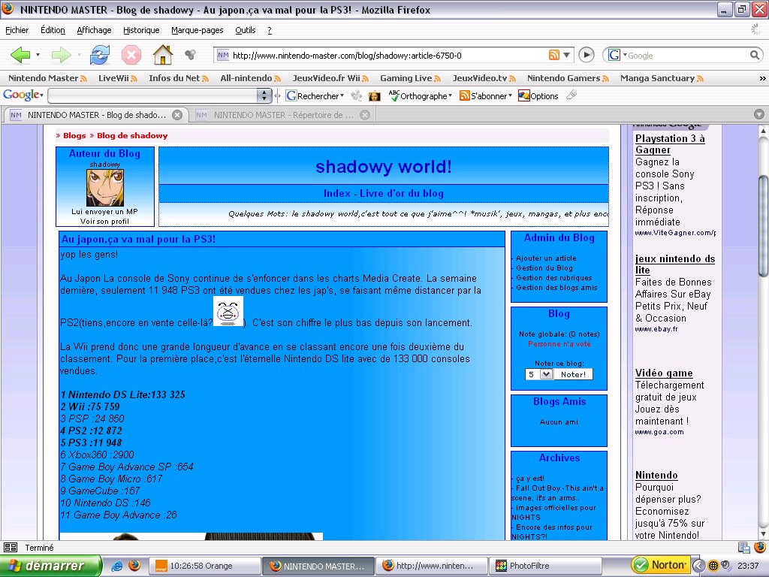
Task: Click the Noter! button
Action: [573, 374]
